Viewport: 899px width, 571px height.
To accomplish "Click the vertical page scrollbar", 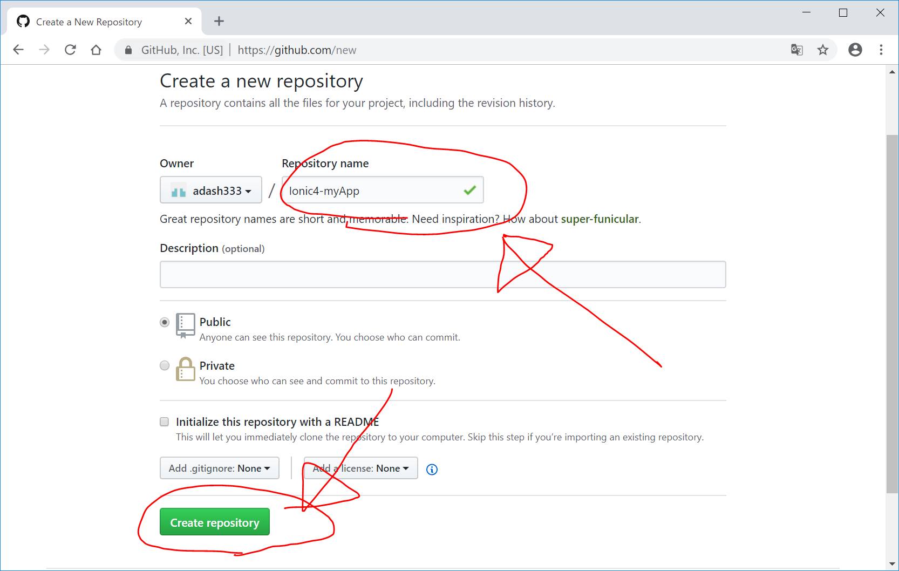I will tap(892, 313).
